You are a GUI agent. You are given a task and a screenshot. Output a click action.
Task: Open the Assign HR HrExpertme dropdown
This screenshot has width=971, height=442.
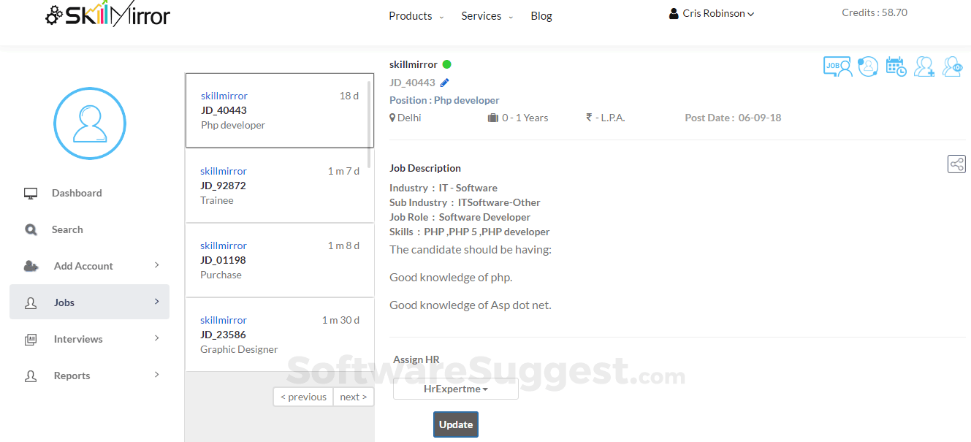tap(456, 389)
